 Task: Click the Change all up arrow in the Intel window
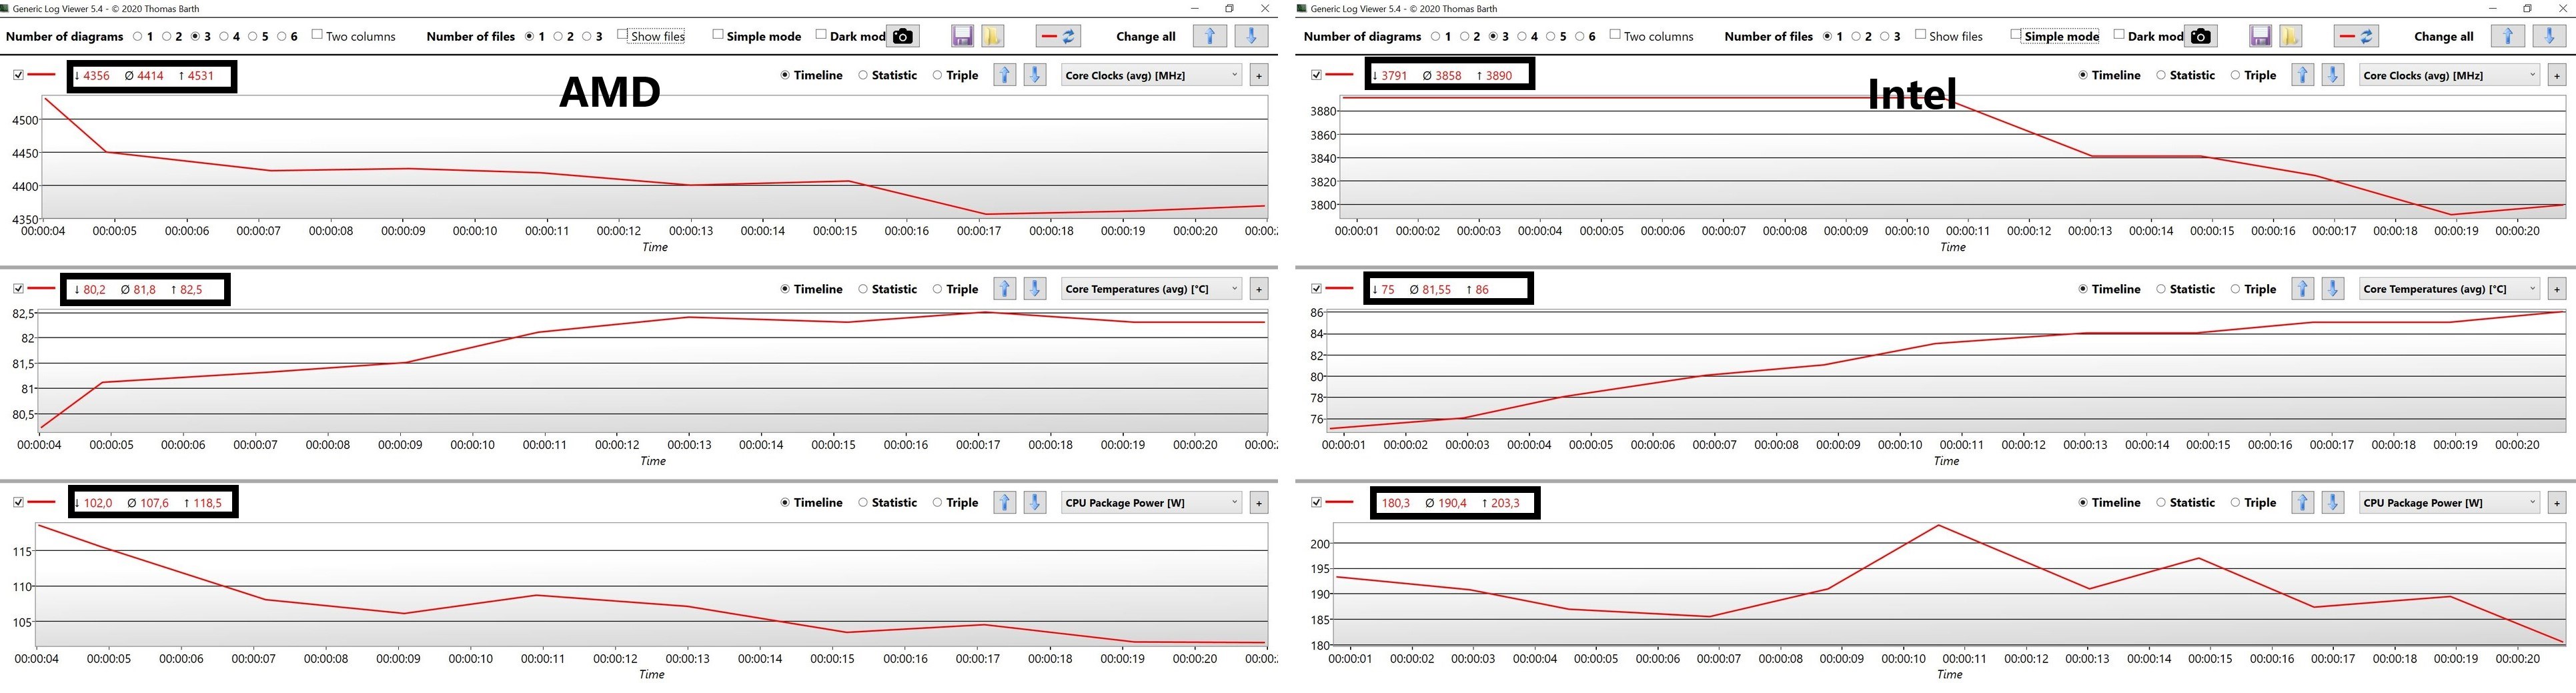2507,36
